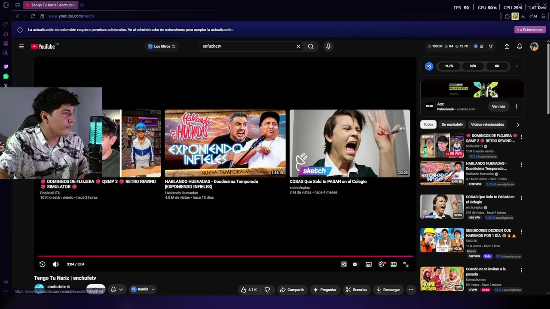Start voice search with microphone
Screen dimensions: 550x309
coord(328,46)
